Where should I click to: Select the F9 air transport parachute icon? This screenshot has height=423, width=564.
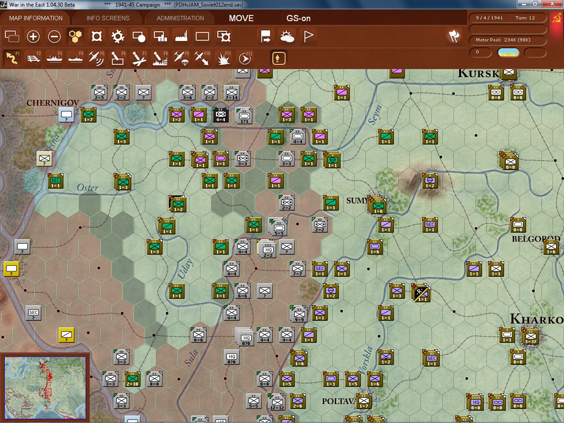click(x=181, y=58)
